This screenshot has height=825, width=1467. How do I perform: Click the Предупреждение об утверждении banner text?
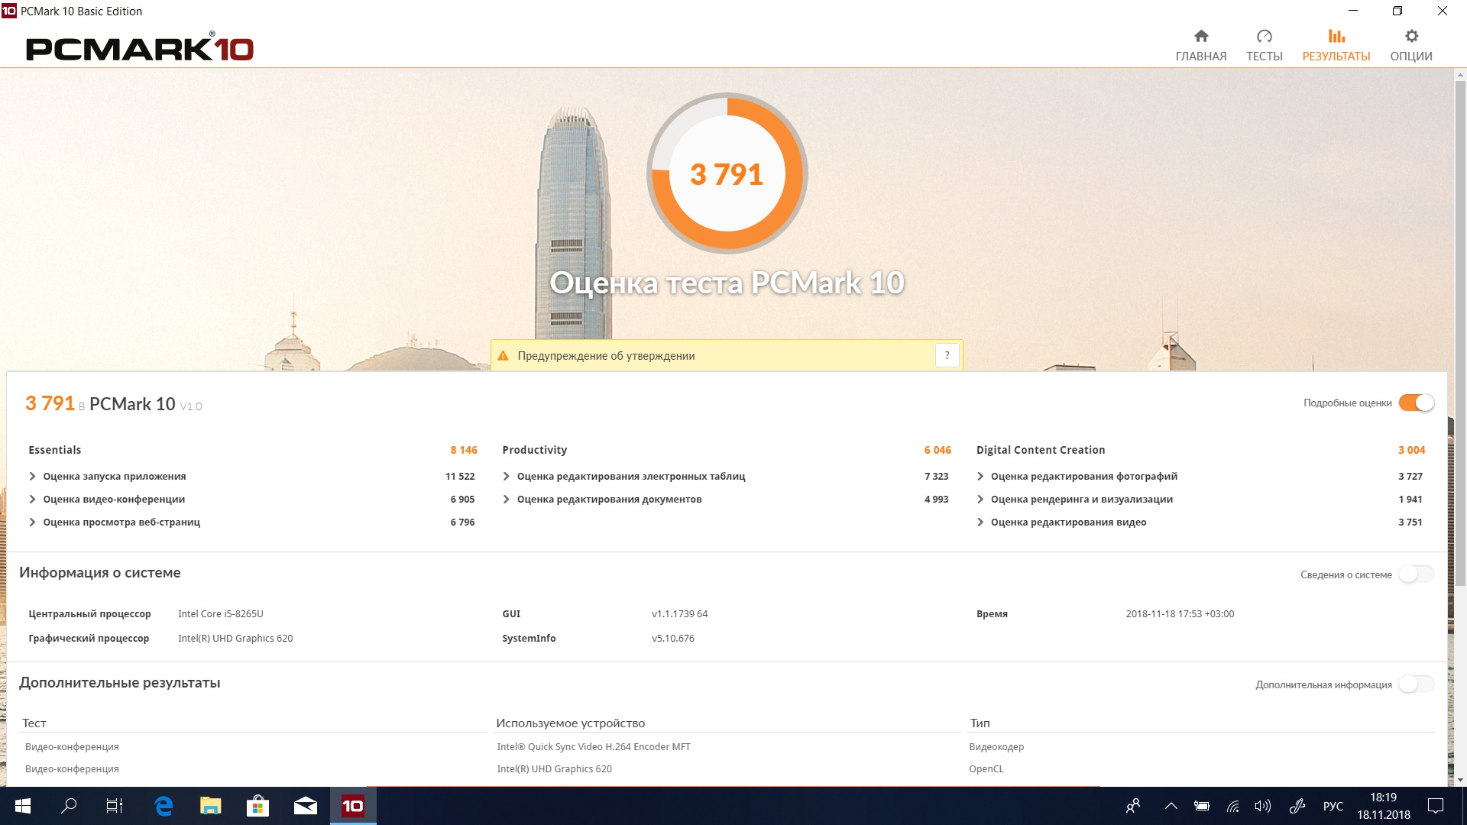click(x=606, y=356)
